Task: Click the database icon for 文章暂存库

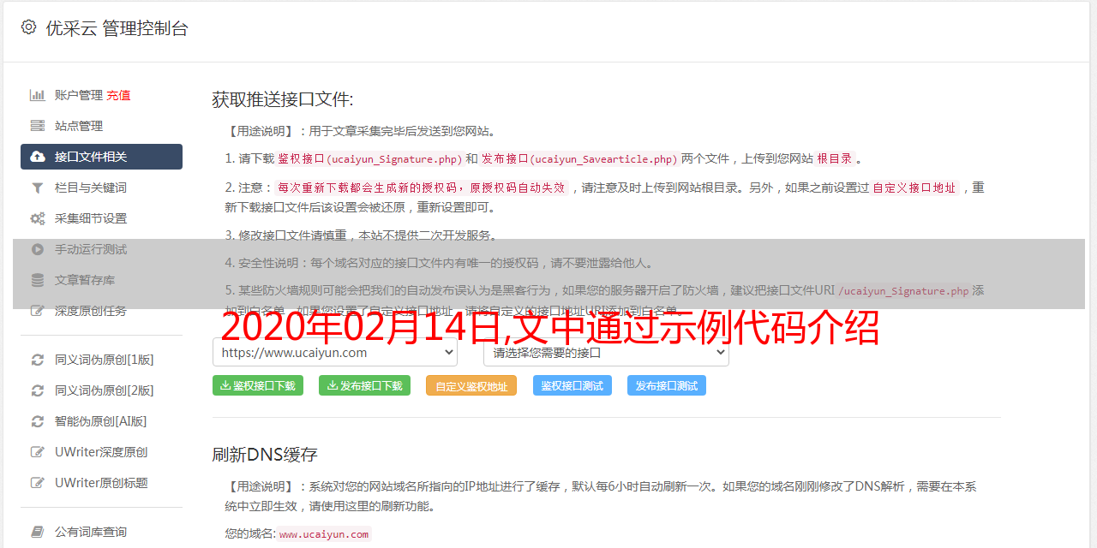Action: tap(38, 280)
